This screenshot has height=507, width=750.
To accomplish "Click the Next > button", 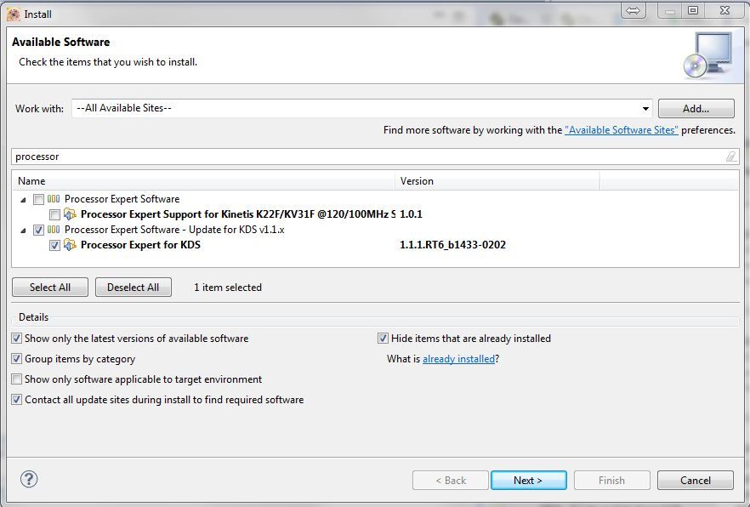I will click(528, 481).
